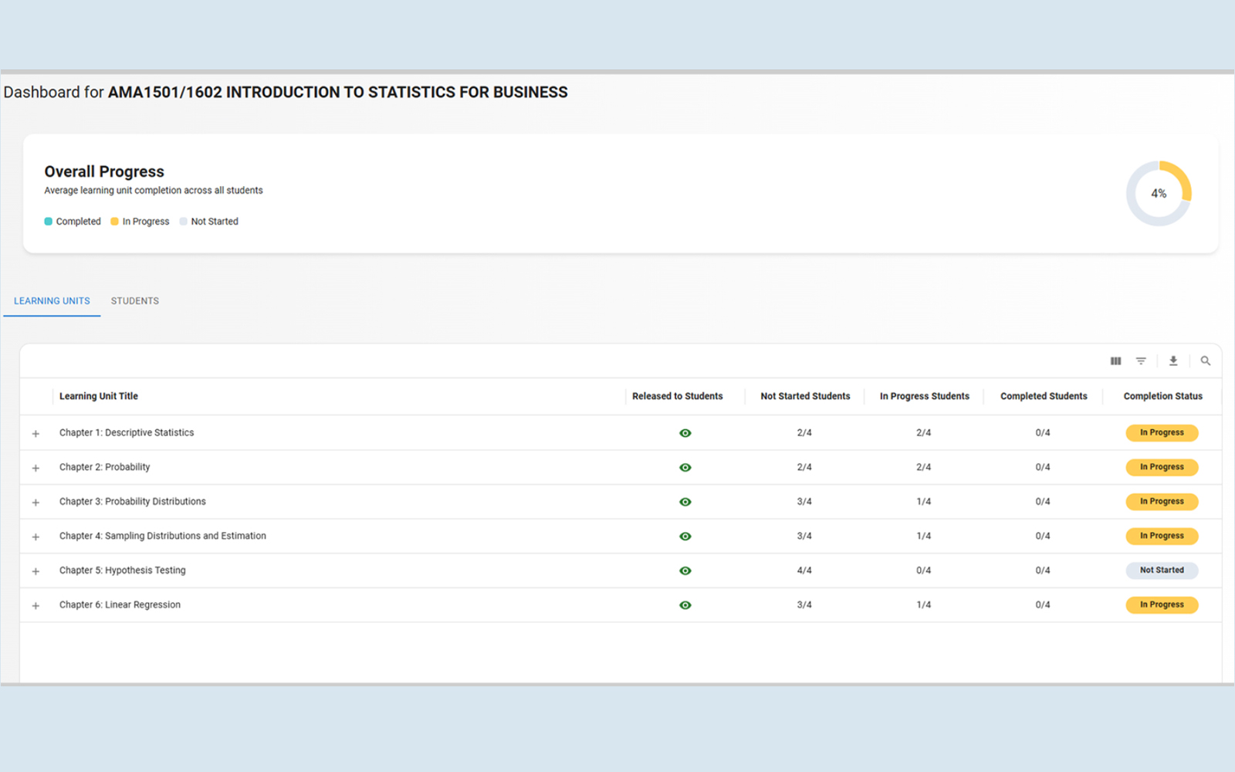Click 2/4 in progress value for Chapter 2

[x=924, y=467]
